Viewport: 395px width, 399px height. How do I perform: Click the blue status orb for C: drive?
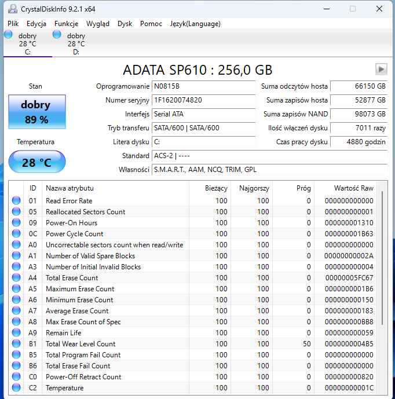coord(9,34)
